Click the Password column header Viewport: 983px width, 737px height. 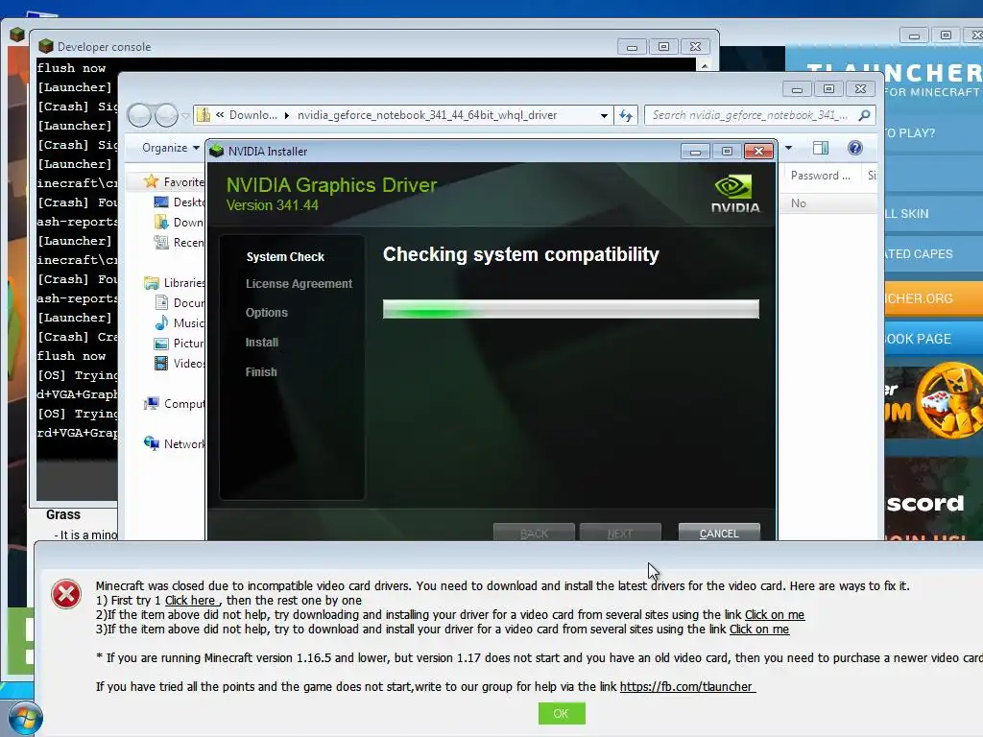click(x=820, y=176)
